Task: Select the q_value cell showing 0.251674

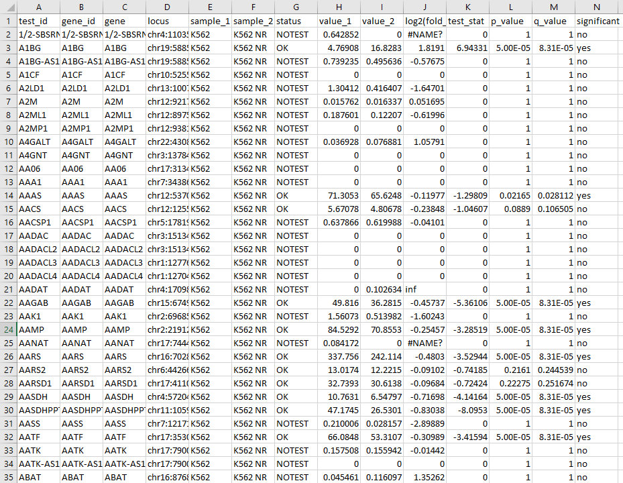Action: [x=553, y=383]
